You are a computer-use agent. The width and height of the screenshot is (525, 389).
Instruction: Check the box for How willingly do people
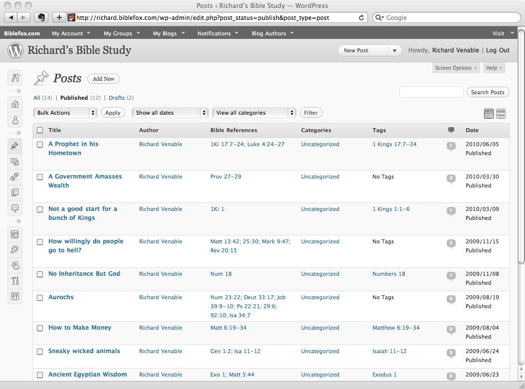point(40,242)
